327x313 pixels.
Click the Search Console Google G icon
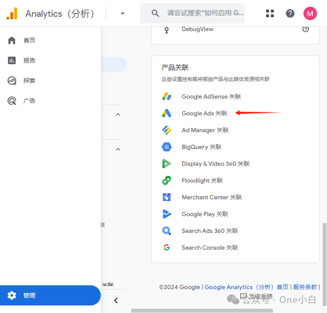[167, 248]
